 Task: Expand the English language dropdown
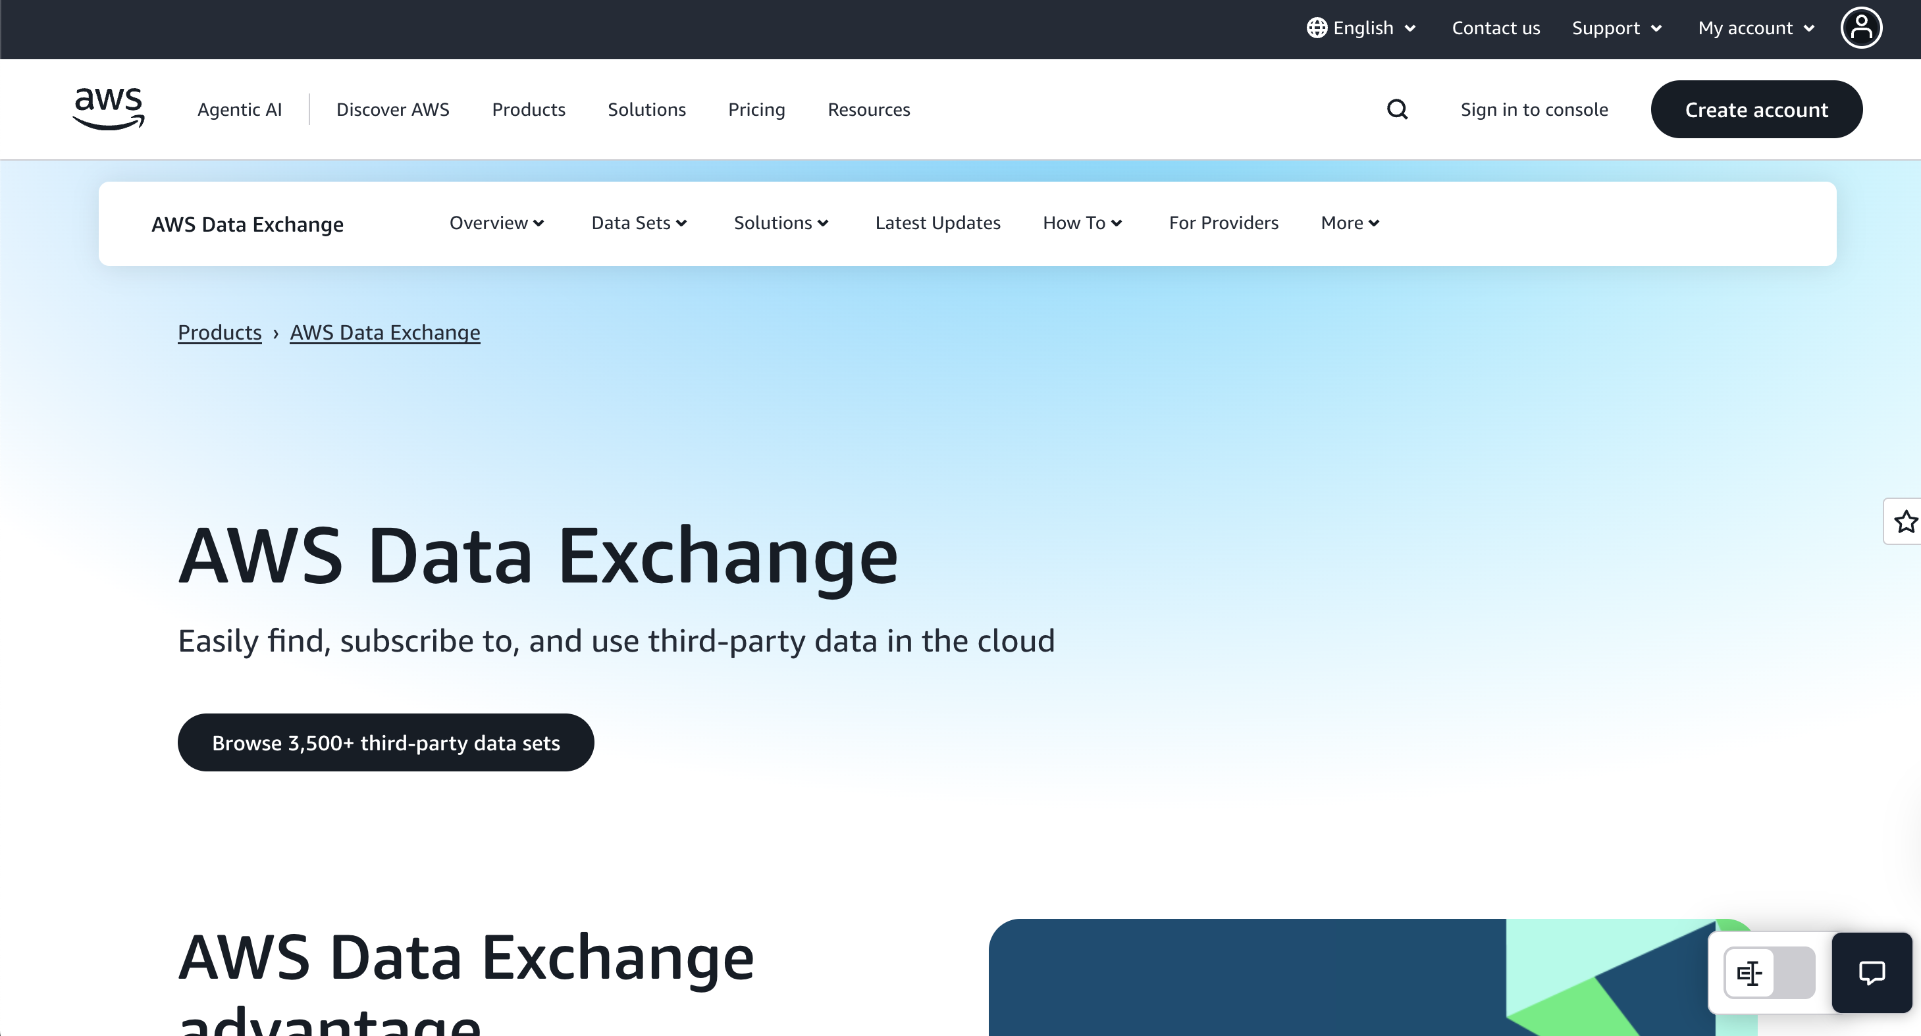coord(1361,28)
